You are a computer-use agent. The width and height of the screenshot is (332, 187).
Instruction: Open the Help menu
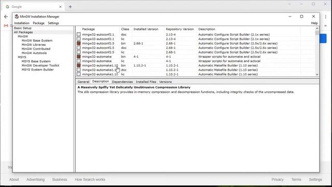[314, 23]
